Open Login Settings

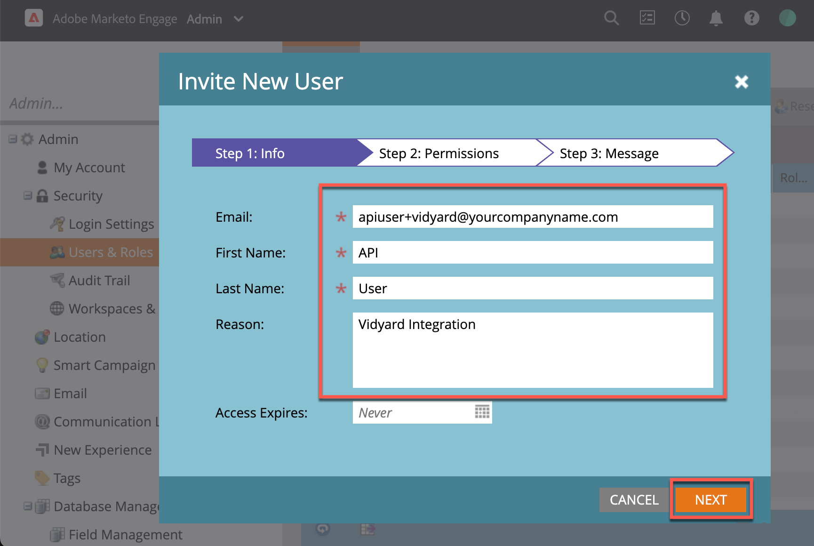112,224
